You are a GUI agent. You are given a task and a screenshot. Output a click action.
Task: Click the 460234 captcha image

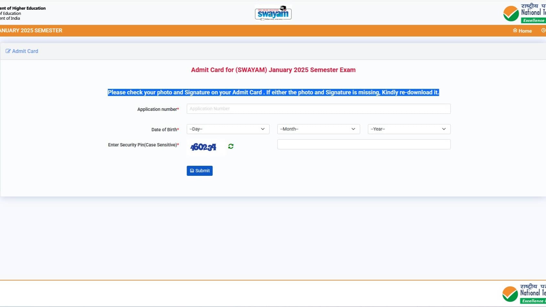[203, 147]
